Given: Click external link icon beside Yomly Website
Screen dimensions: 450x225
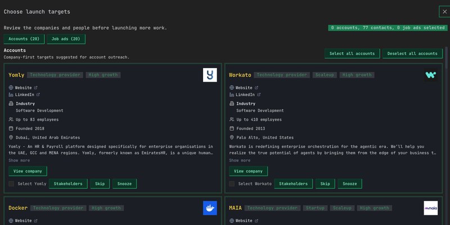Looking at the screenshot, I should [x=36, y=88].
